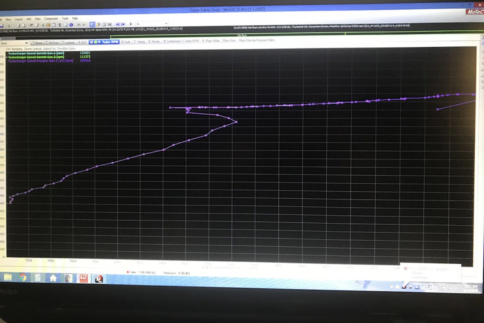Open the Compressor V Turbo RPM tab
This screenshot has width=484, height=323.
pyautogui.click(x=182, y=41)
